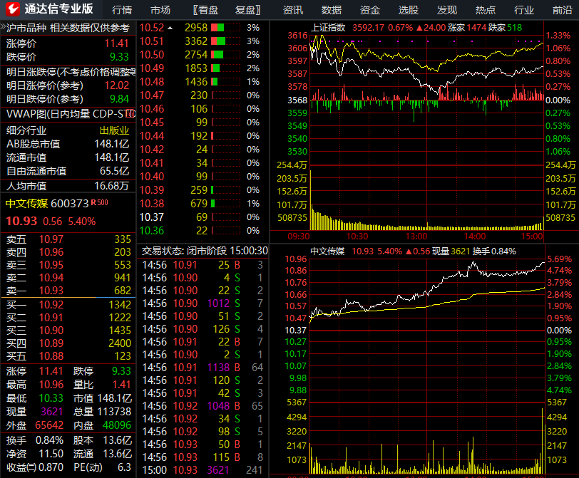Open the 行业 menu
This screenshot has height=478, width=579.
click(523, 10)
